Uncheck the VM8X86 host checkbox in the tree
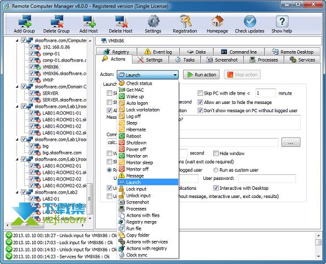The height and width of the screenshot is (264, 326). click(31, 67)
